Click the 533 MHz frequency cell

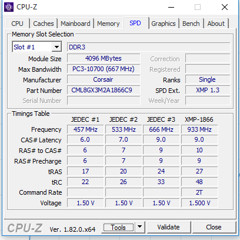[124, 129]
